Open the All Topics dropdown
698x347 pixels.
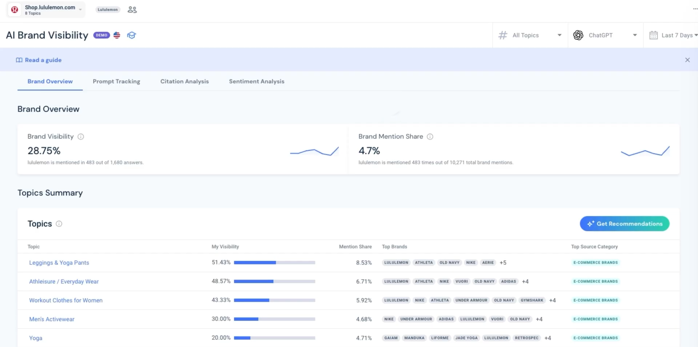[x=530, y=35]
